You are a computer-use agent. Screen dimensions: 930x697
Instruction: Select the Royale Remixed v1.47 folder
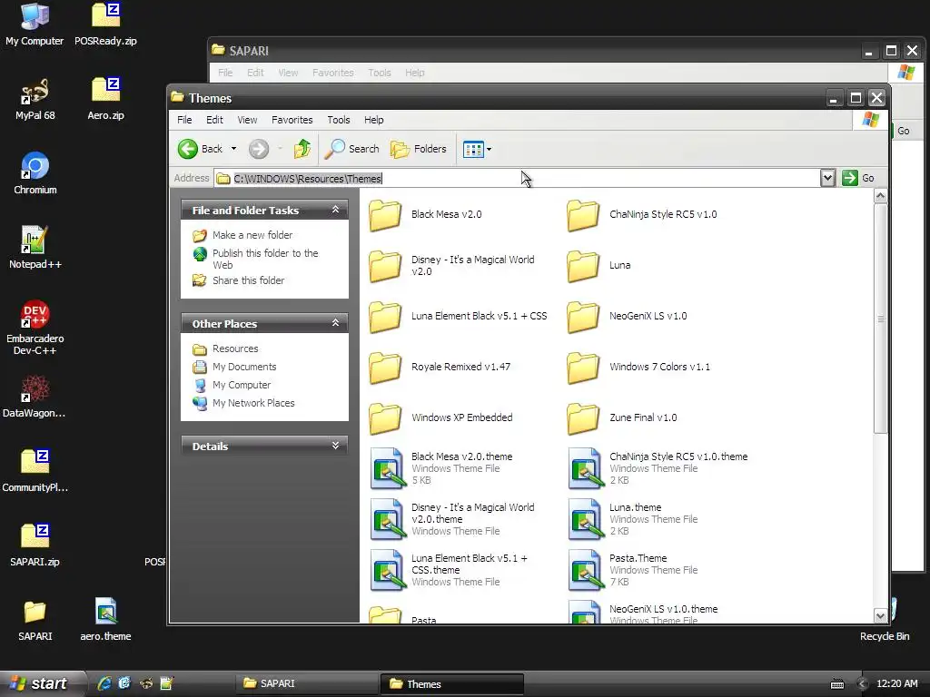[440, 367]
